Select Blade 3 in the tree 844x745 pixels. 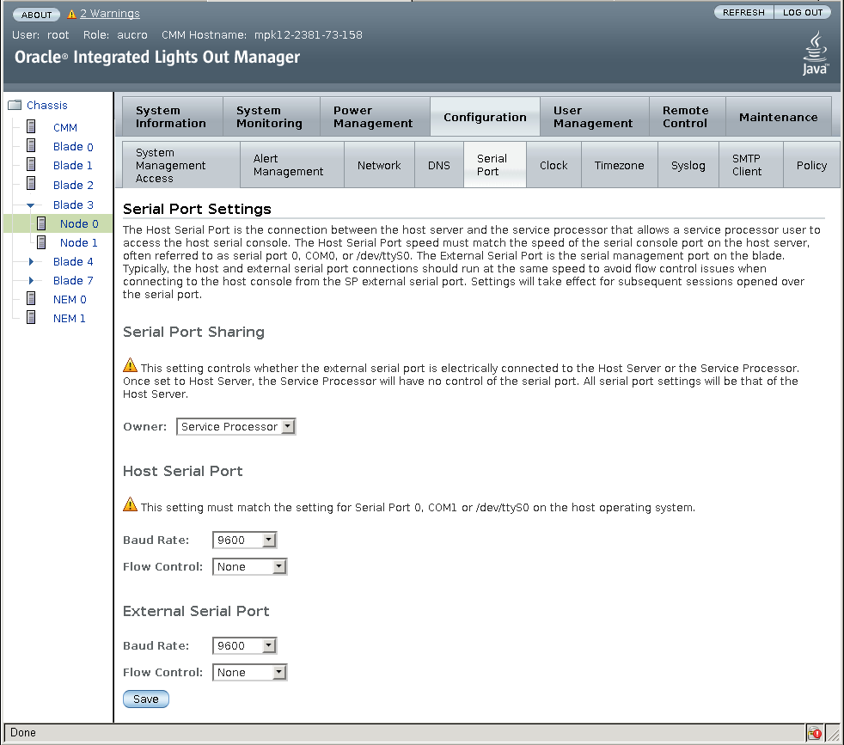73,205
